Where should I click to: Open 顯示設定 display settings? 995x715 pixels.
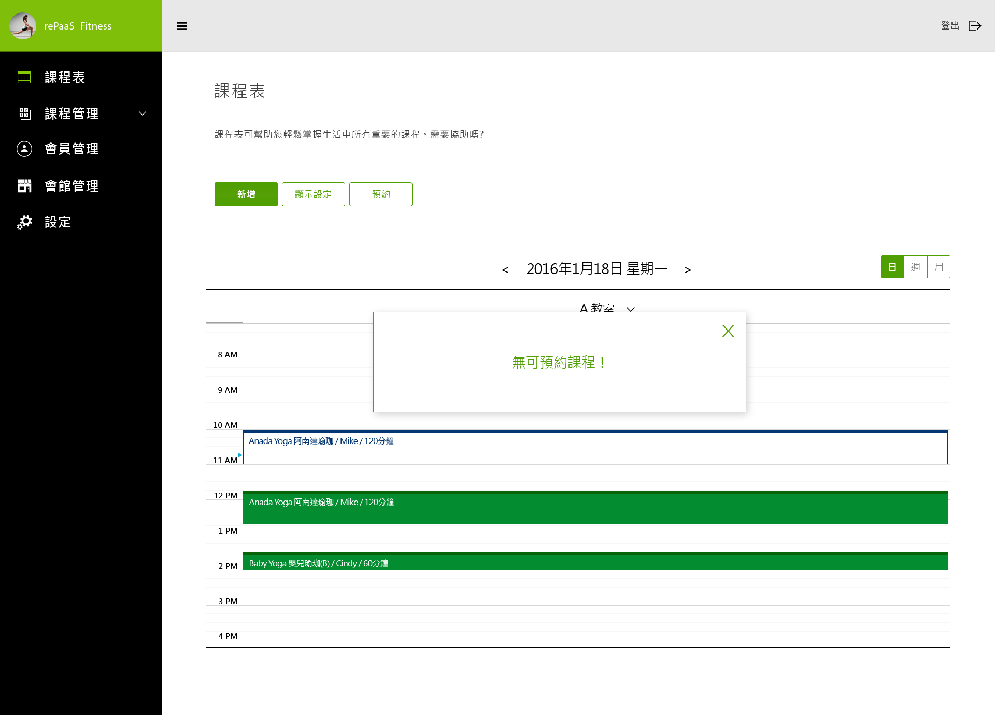[x=313, y=194]
